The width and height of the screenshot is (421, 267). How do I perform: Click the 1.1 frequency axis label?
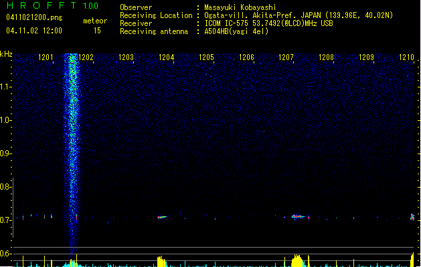5,87
